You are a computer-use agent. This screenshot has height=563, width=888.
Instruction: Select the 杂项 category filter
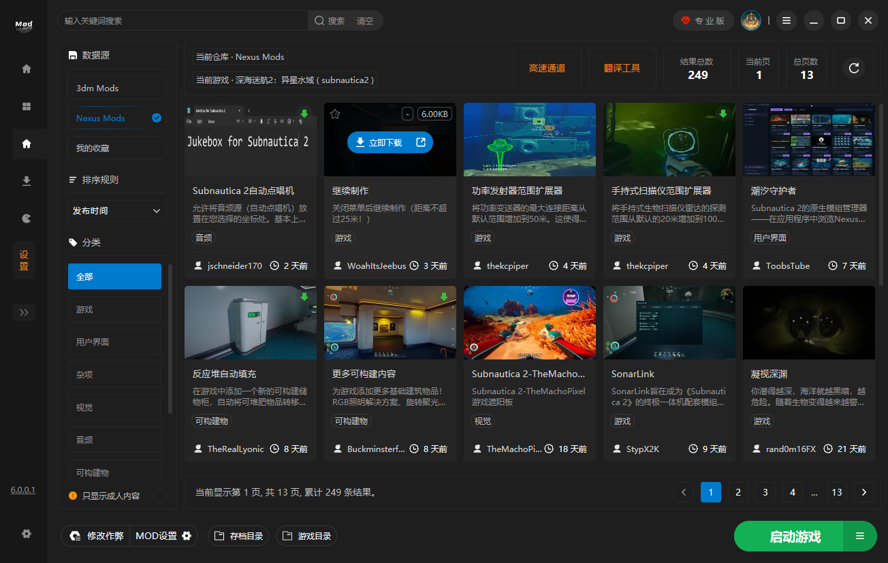114,374
